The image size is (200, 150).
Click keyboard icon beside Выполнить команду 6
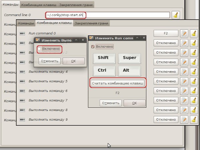pos(22,91)
